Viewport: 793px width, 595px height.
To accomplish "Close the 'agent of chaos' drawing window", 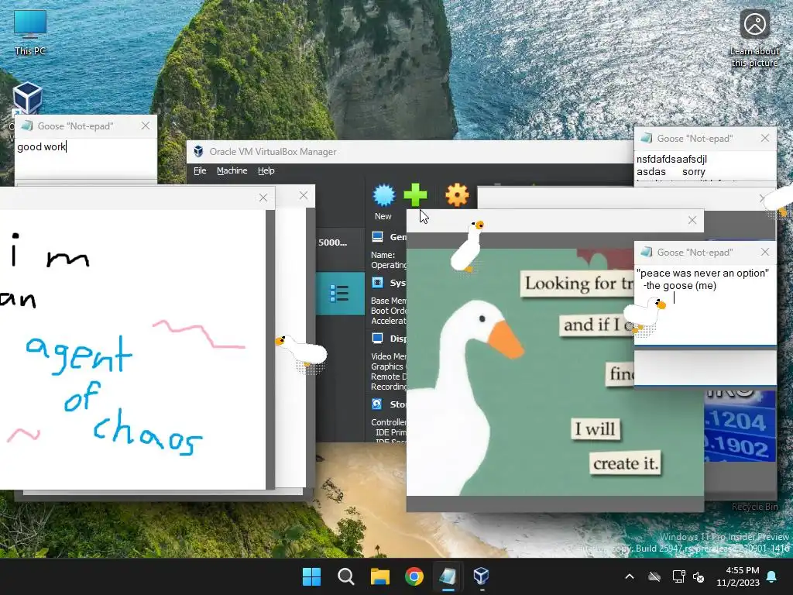I will click(263, 198).
